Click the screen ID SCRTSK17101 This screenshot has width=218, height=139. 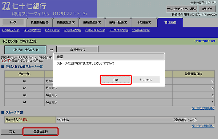(205, 41)
